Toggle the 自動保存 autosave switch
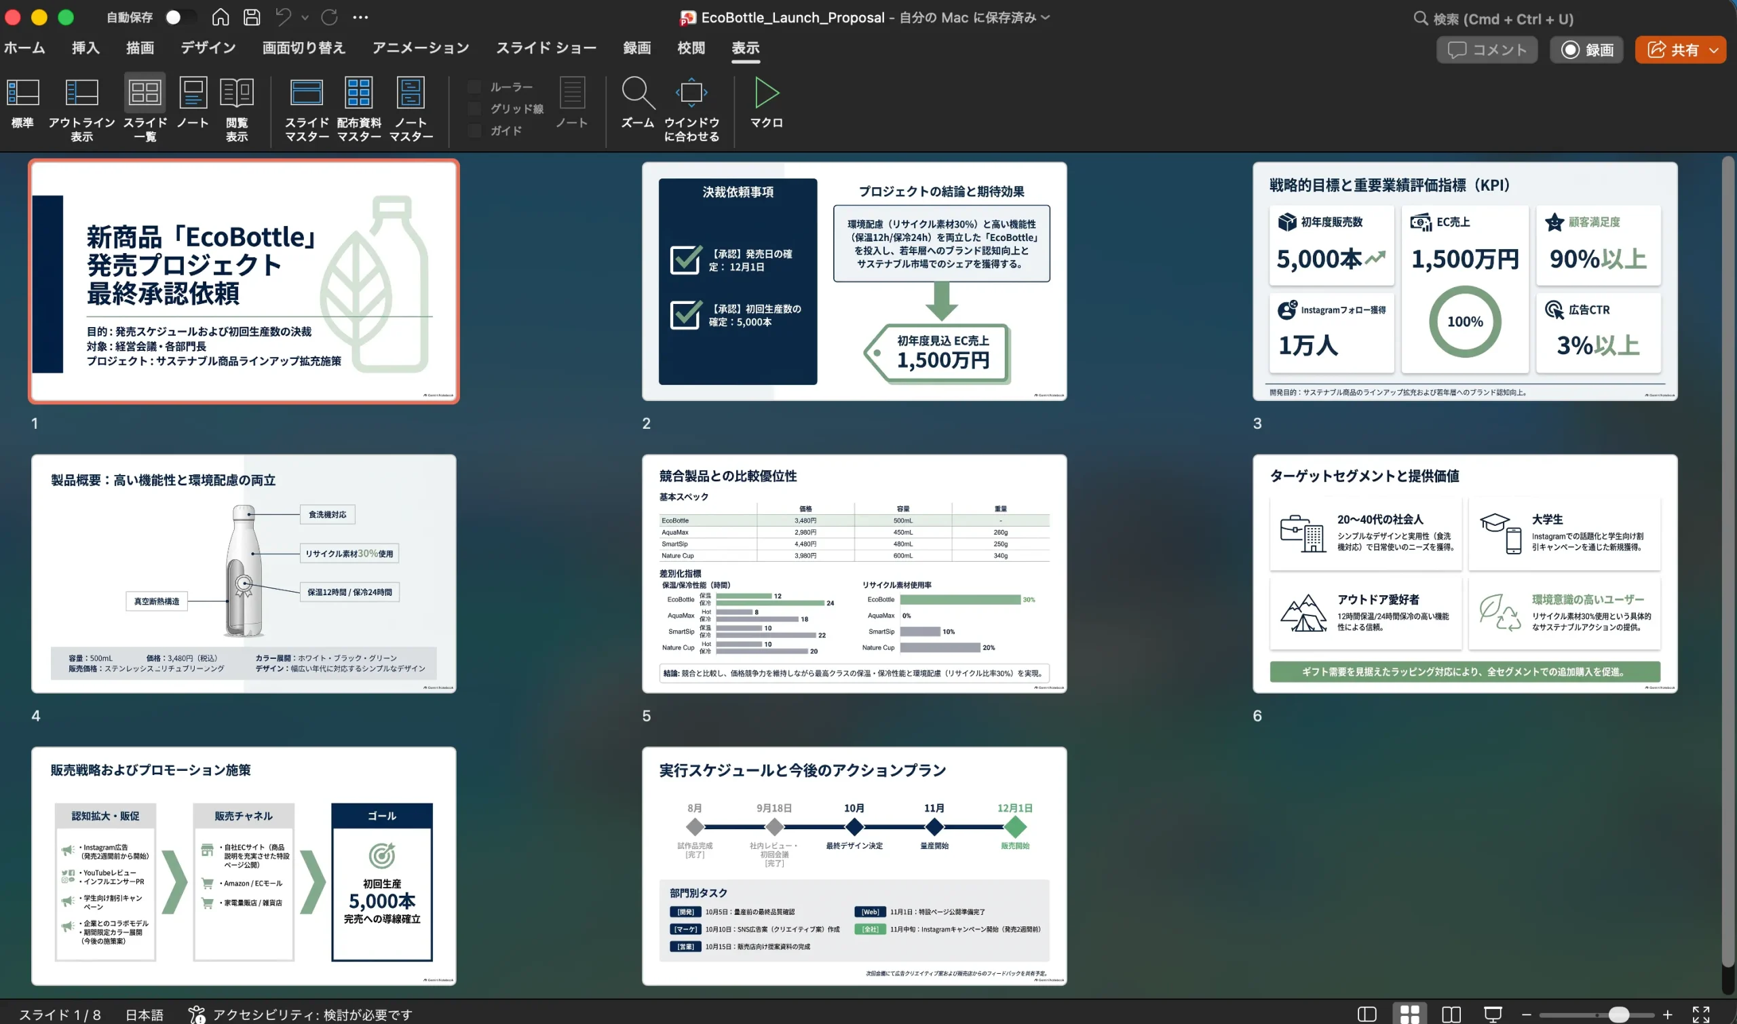The image size is (1737, 1024). click(180, 17)
